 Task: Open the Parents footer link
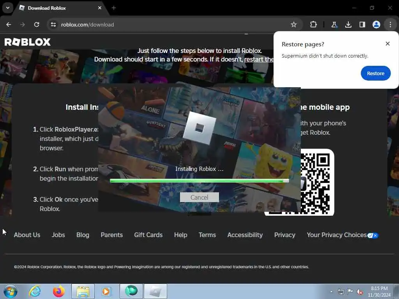(x=112, y=235)
